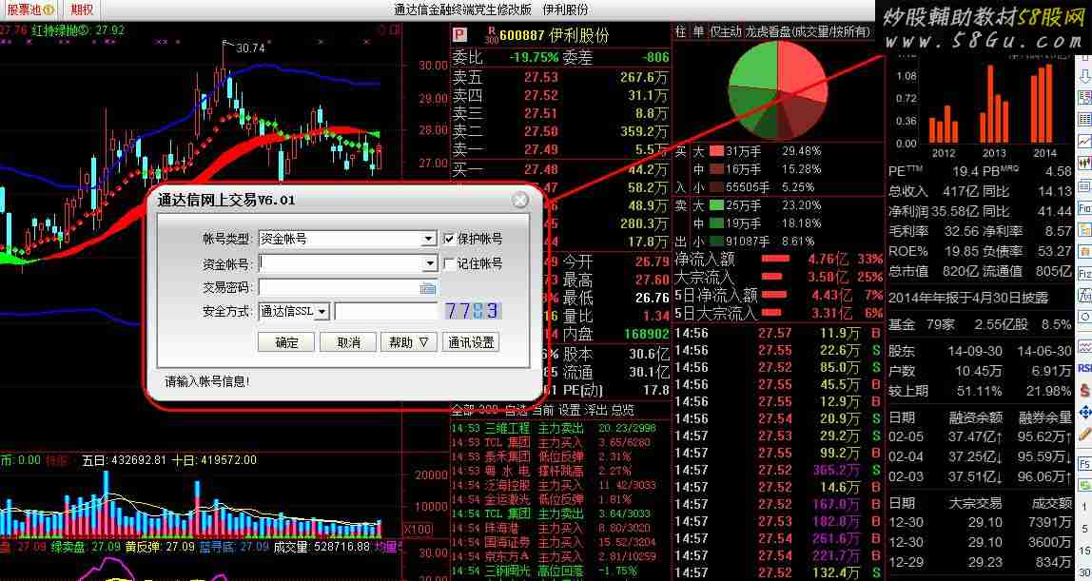Expand the 帮助 ▽ help menu button
The image size is (1092, 581).
click(408, 342)
